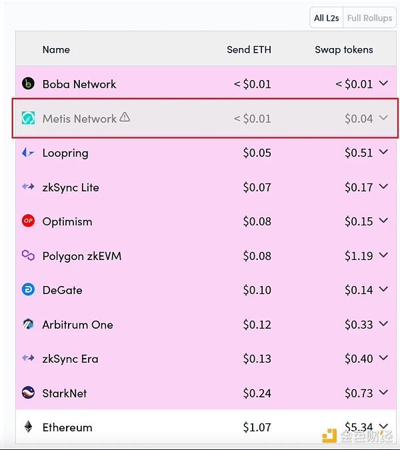Viewport: 400px width, 450px height.
Task: Click the Boba Network logo icon
Action: pyautogui.click(x=28, y=84)
